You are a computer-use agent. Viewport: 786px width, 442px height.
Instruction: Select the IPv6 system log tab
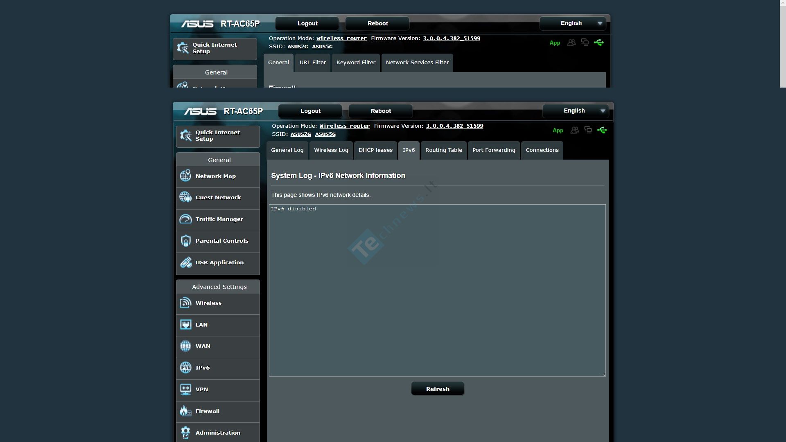point(409,150)
